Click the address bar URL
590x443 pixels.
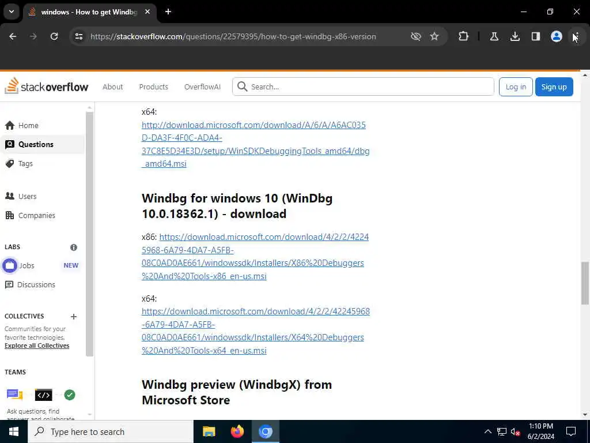(x=233, y=36)
